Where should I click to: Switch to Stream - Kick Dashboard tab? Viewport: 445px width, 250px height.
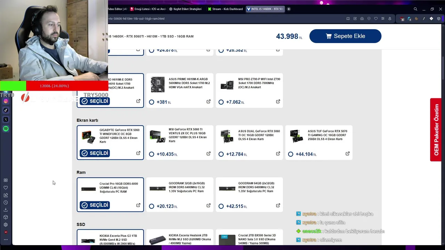(225, 9)
